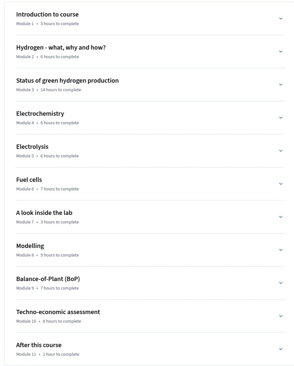This screenshot has width=294, height=366.
Task: Expand the Techno-economic assessment chevron
Action: [281, 316]
